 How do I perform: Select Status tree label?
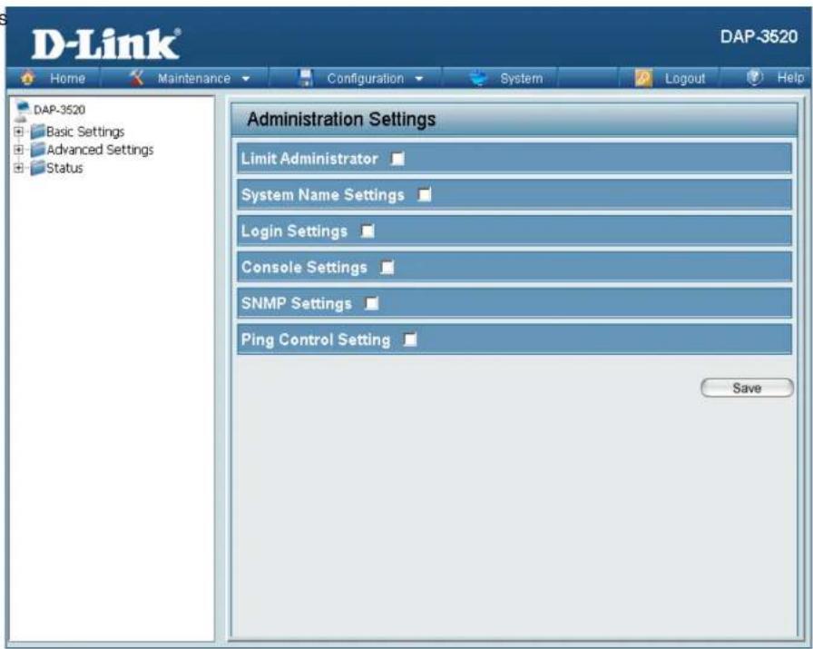tap(64, 168)
